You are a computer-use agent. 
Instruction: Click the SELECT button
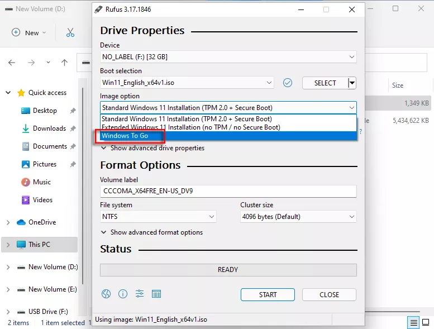pyautogui.click(x=325, y=83)
